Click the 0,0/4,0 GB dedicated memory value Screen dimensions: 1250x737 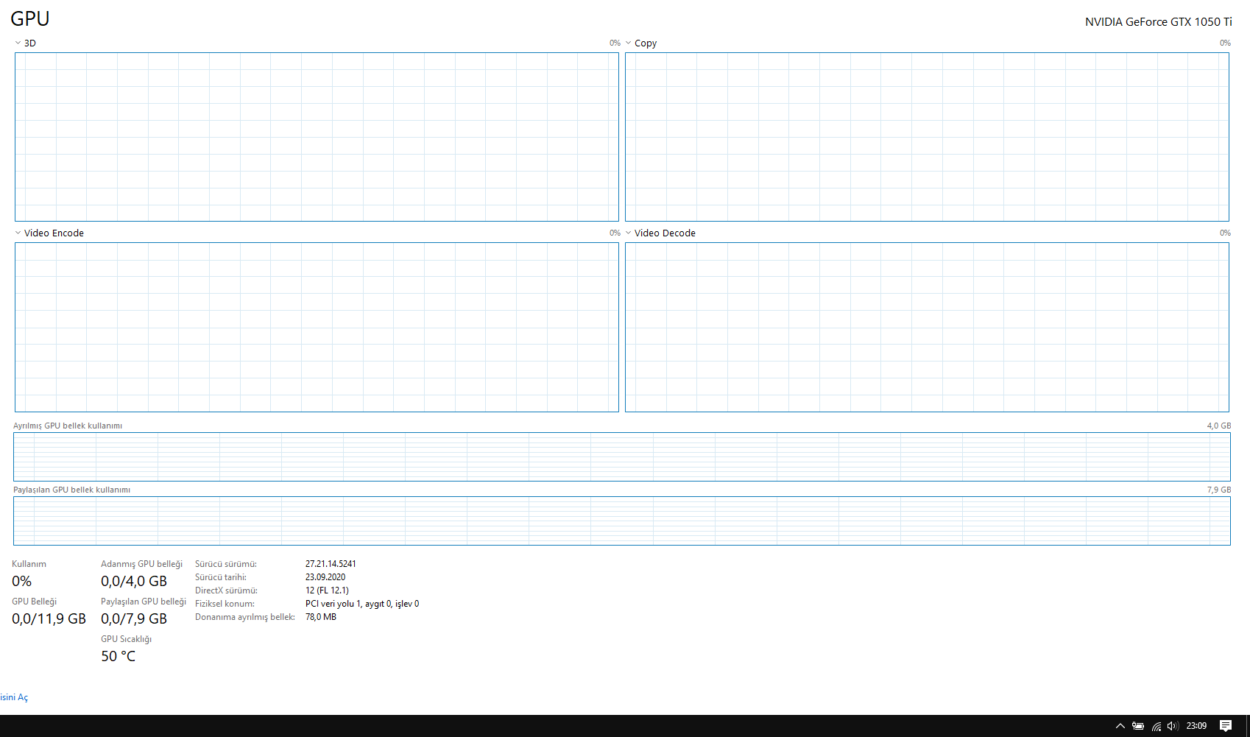pos(134,582)
